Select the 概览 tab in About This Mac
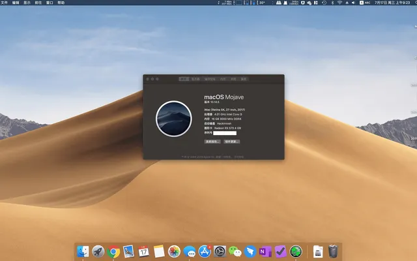The image size is (417, 261). point(184,79)
